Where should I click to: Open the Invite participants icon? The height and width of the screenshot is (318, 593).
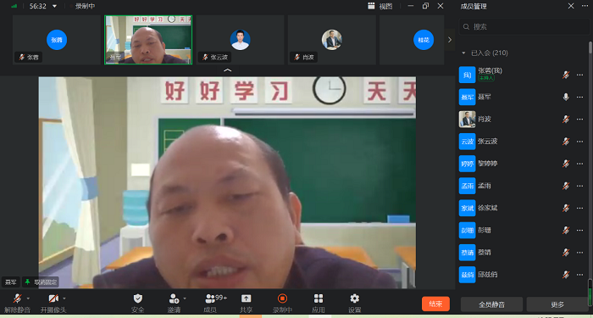pos(174,298)
